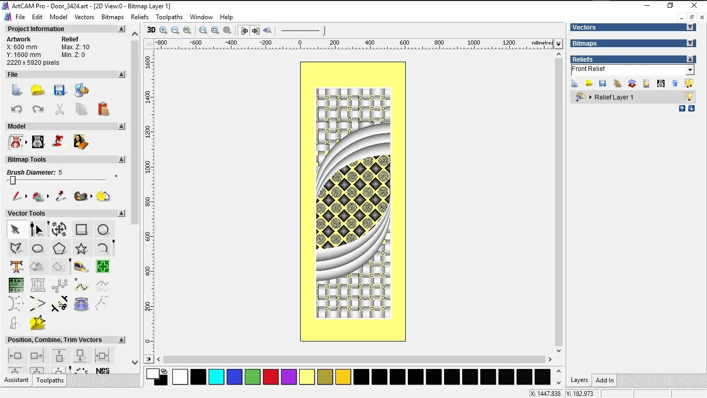Open a file with the yellow folder icon
The height and width of the screenshot is (398, 707).
click(38, 91)
